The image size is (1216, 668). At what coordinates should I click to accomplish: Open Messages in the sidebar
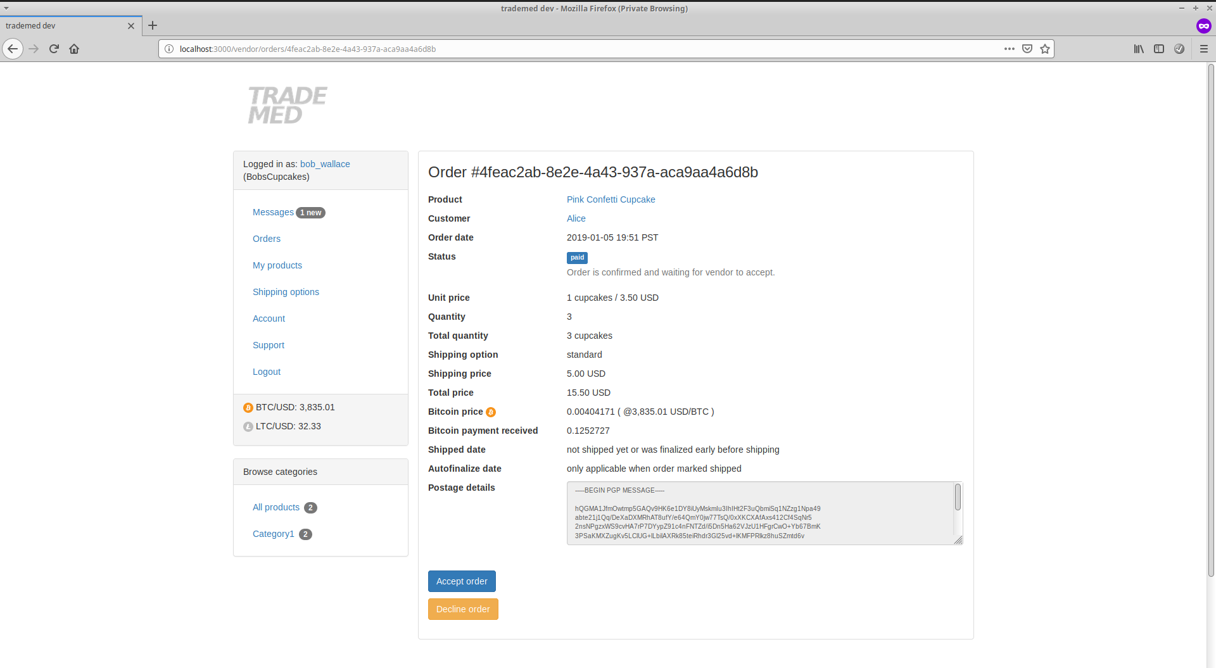point(273,212)
